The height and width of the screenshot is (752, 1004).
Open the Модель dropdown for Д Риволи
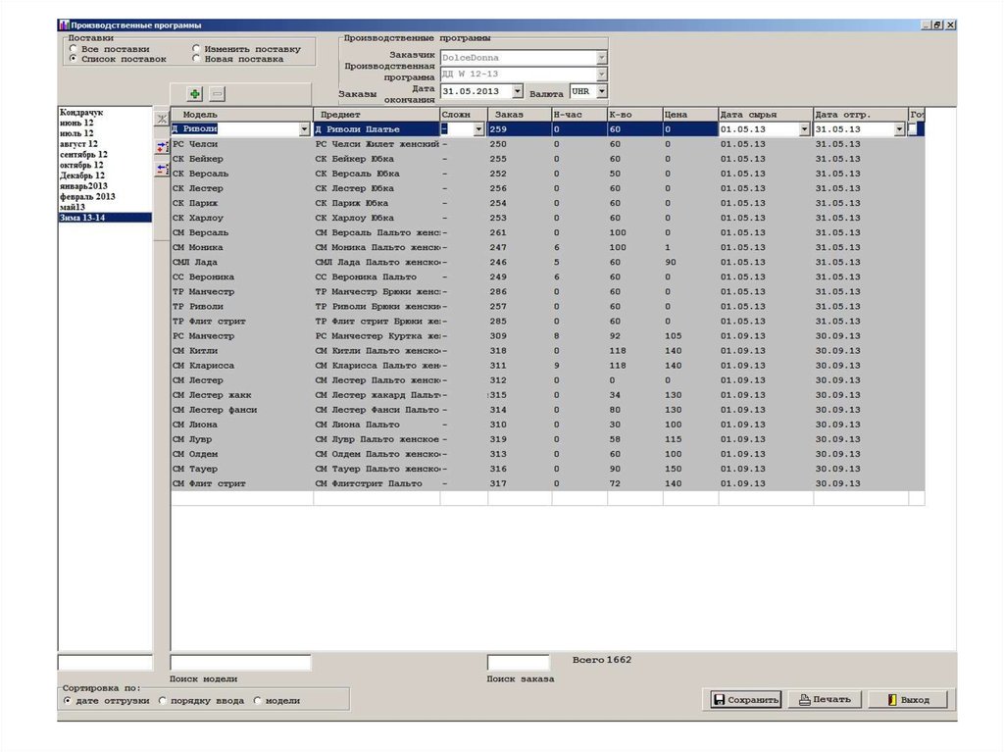point(304,129)
